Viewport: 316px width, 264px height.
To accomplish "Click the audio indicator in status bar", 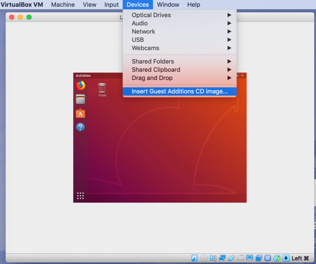I will click(213, 258).
